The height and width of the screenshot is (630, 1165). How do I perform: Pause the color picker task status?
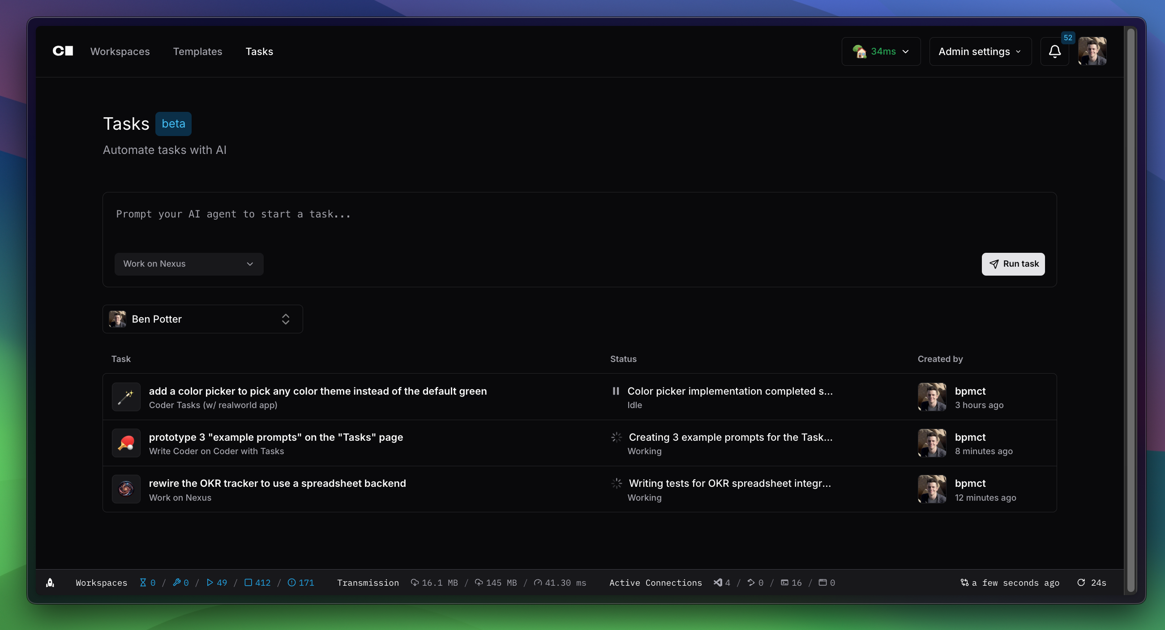tap(616, 392)
